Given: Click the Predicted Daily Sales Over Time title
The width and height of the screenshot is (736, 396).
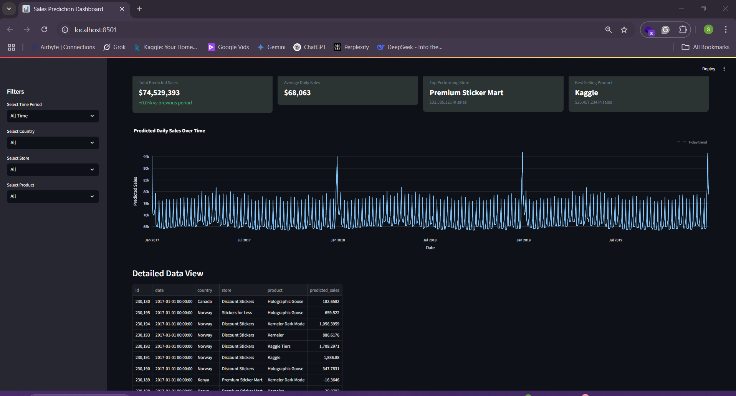Looking at the screenshot, I should pyautogui.click(x=169, y=131).
